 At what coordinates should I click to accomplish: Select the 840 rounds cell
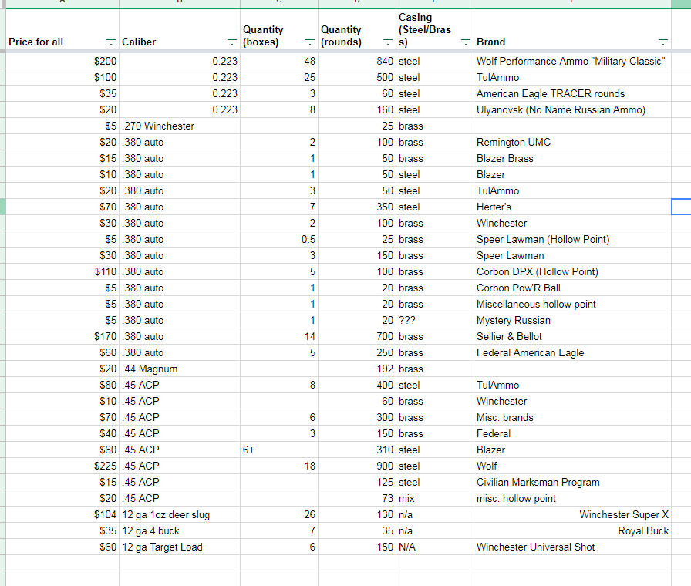(357, 61)
